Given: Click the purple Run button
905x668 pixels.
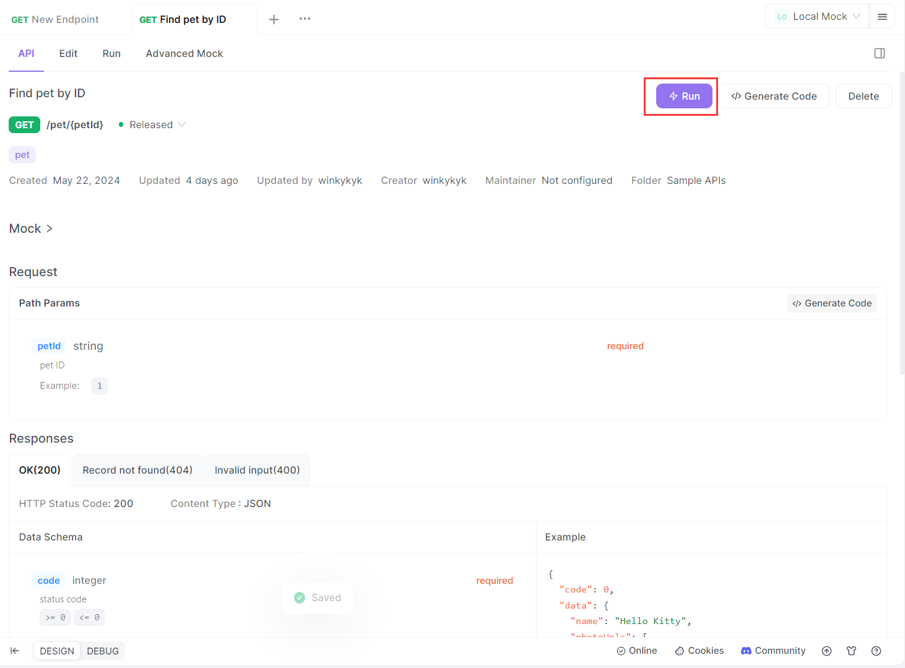Looking at the screenshot, I should click(x=684, y=96).
